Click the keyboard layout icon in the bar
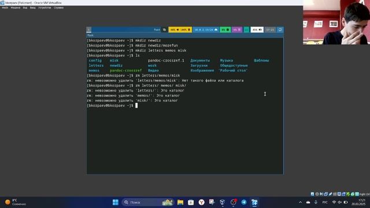Screen dimensions: 370x208 pos(164,29)
